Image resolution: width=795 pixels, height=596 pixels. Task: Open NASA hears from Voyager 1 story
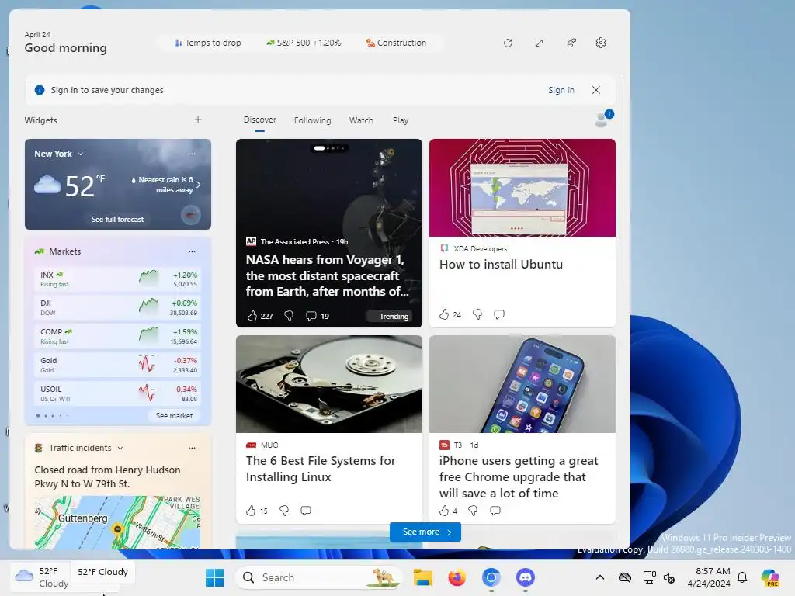tap(327, 275)
